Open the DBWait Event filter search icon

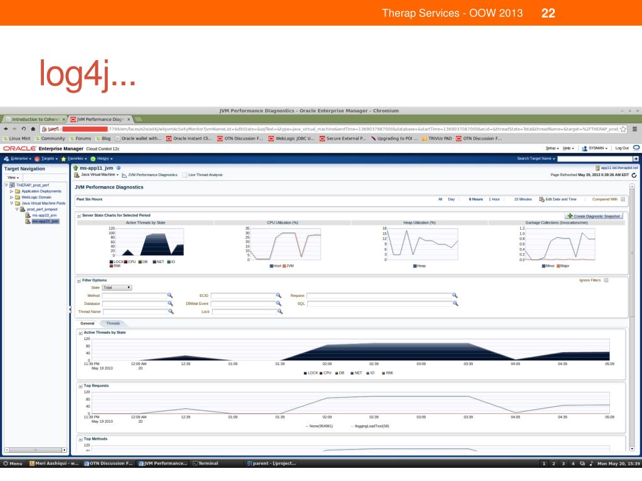coord(279,304)
